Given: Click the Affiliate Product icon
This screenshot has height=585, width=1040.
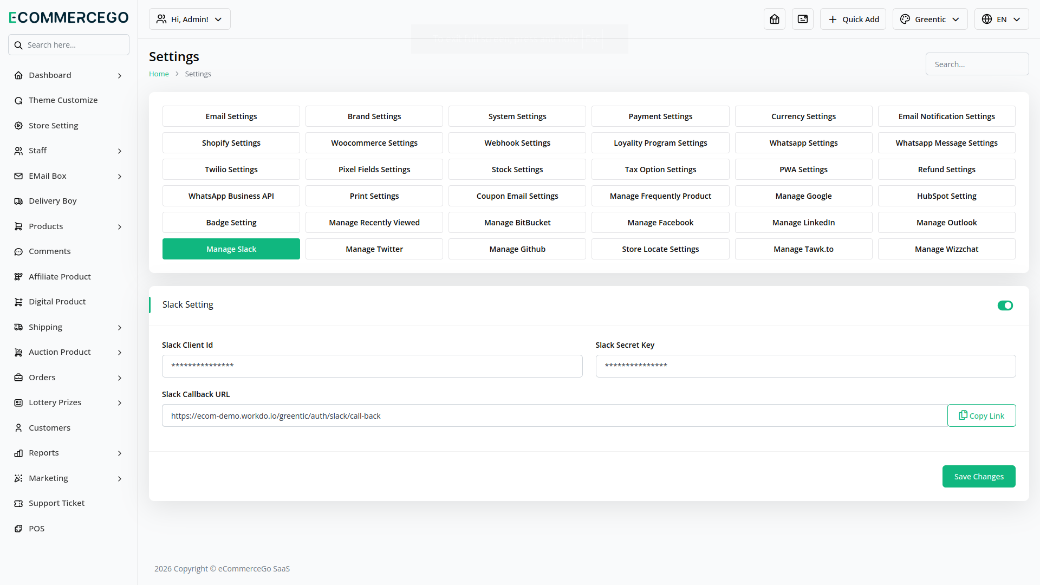Looking at the screenshot, I should [x=18, y=277].
